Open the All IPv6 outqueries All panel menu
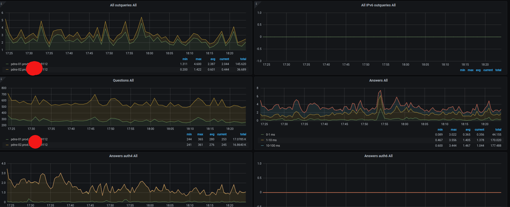The width and height of the screenshot is (510, 207). tap(378, 5)
